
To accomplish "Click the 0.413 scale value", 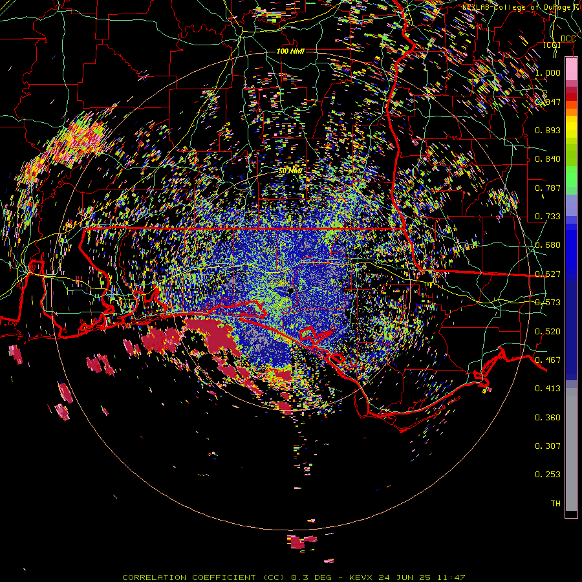I will [548, 389].
